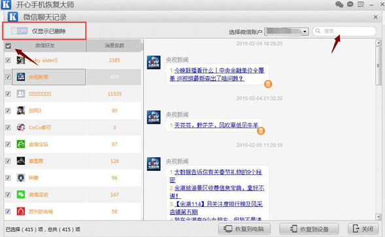Click the chat pane scrollbar thumb

[378, 66]
